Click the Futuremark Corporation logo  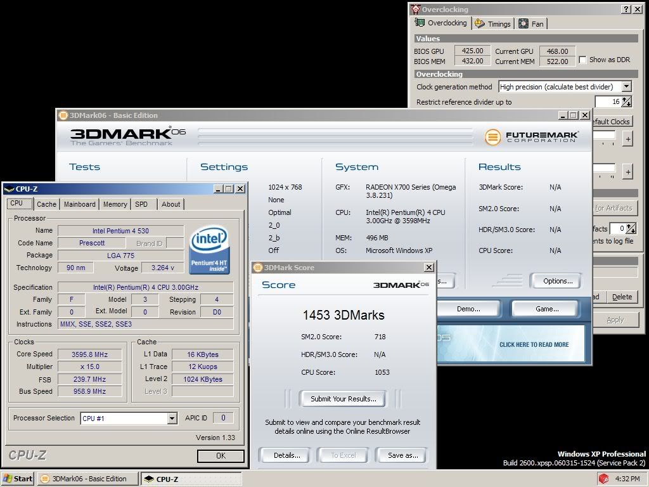[x=532, y=137]
